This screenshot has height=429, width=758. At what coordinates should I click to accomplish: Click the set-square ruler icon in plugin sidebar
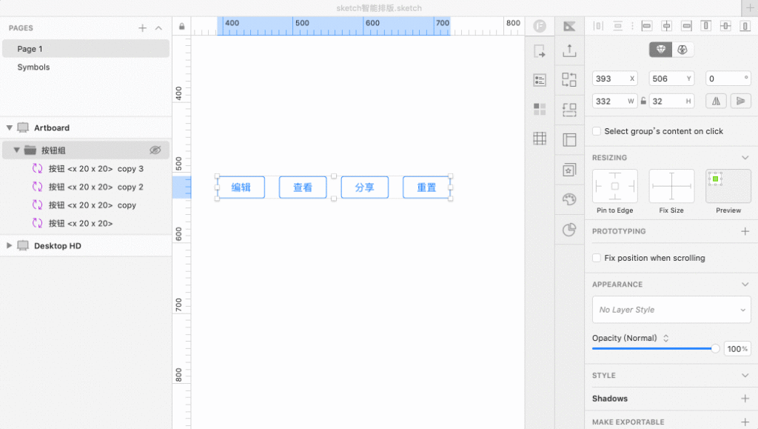[569, 26]
